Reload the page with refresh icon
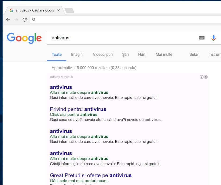Screen dimensions: 221x185 click(25, 20)
